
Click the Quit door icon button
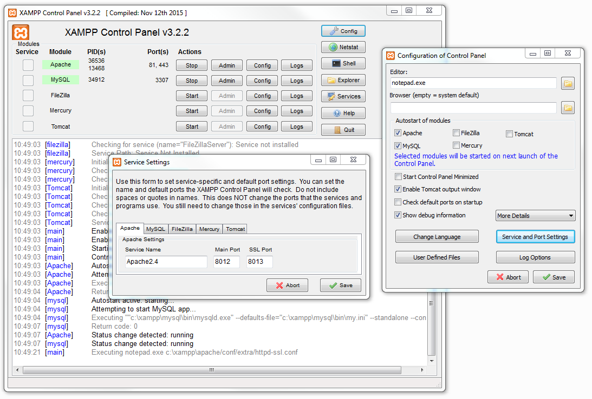pos(343,130)
